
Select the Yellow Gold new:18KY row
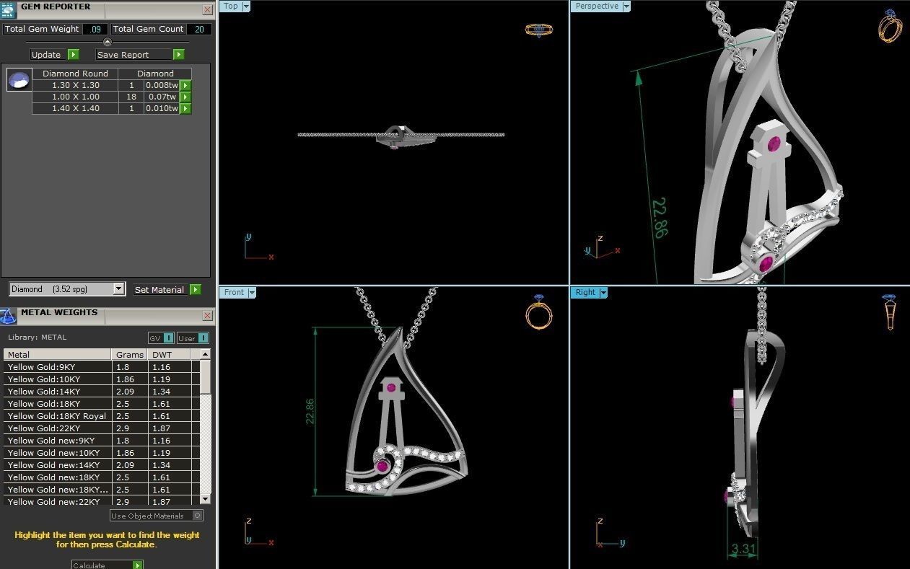click(x=102, y=477)
